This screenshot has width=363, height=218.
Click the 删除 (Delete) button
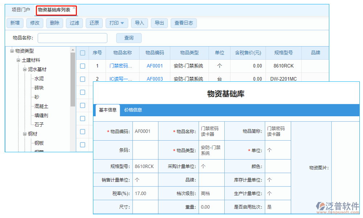(54, 23)
